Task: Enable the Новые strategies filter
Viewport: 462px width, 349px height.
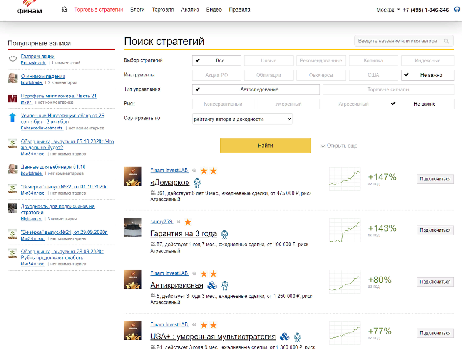Action: pyautogui.click(x=269, y=60)
